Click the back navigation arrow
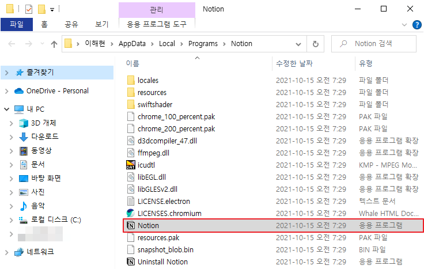 pyautogui.click(x=12, y=44)
